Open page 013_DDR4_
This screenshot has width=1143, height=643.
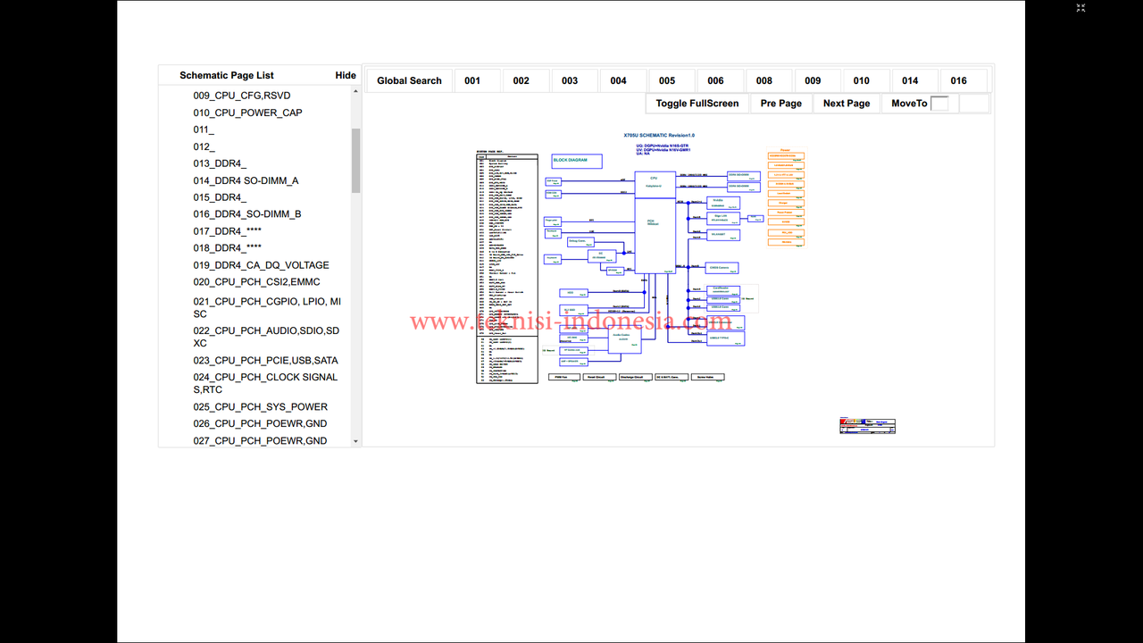click(220, 163)
